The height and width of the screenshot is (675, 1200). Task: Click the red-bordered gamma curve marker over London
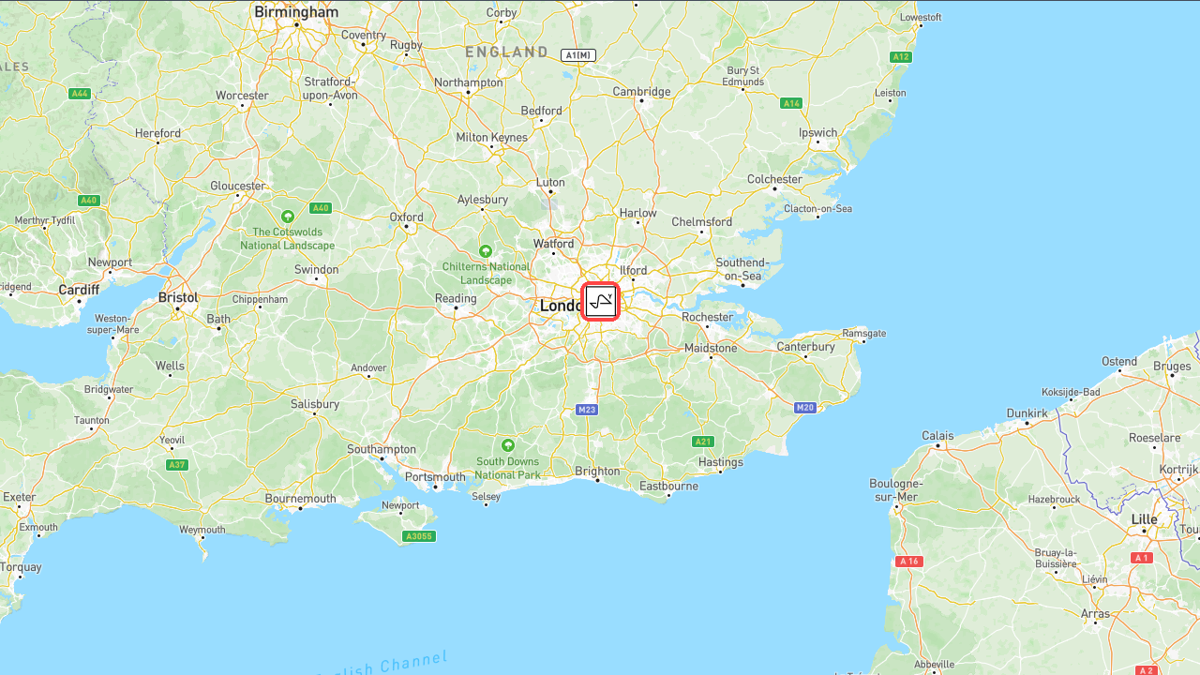(x=600, y=302)
